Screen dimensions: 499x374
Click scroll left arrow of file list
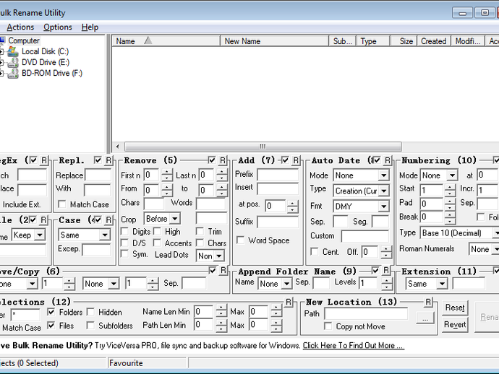118,147
